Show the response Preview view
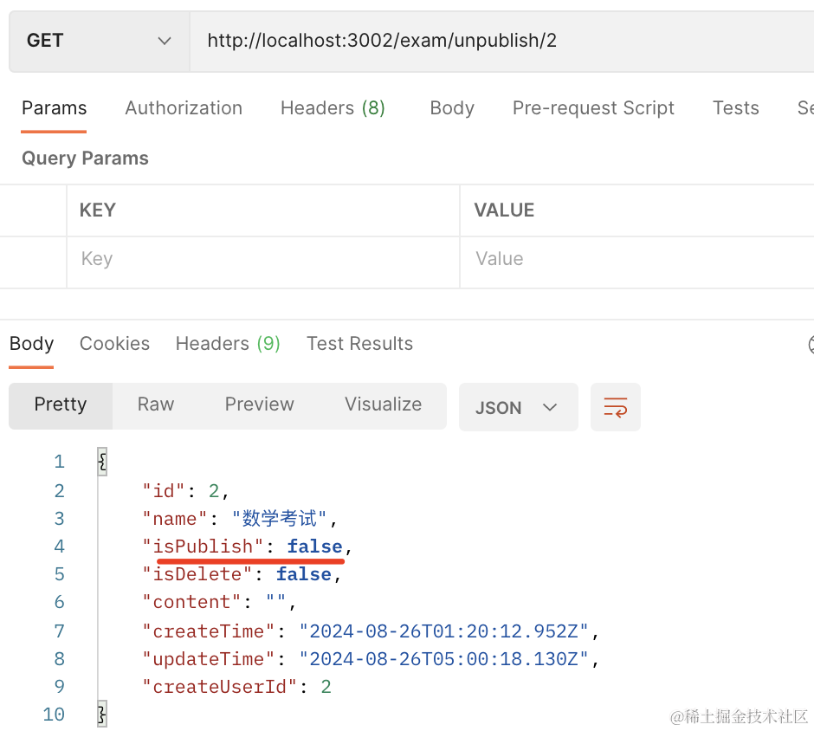 click(x=259, y=404)
